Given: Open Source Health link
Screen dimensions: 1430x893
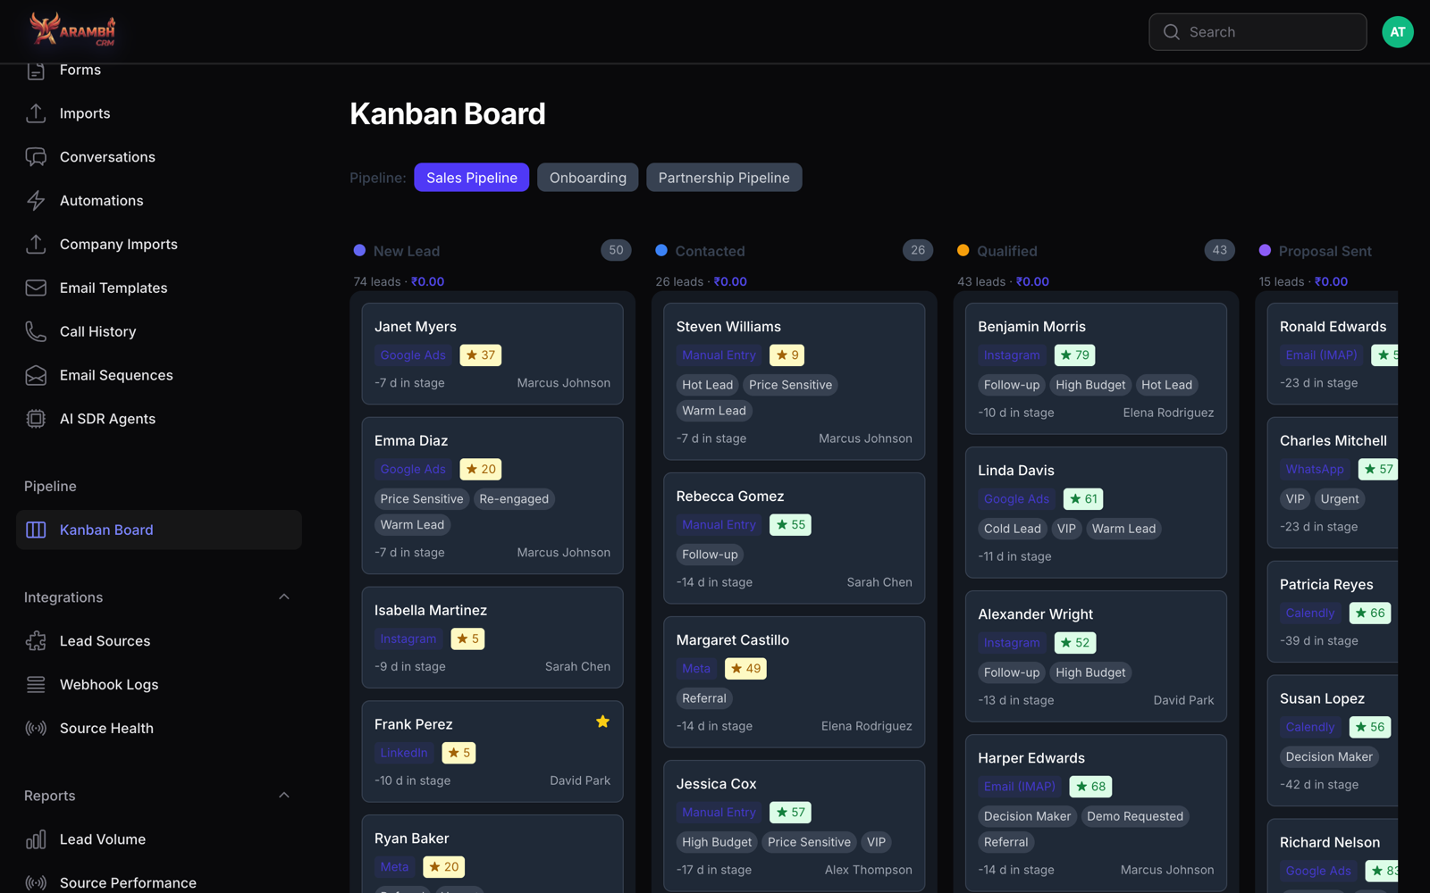Looking at the screenshot, I should point(106,729).
